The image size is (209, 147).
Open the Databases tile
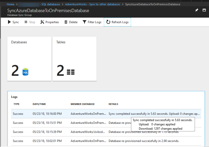click(x=29, y=59)
